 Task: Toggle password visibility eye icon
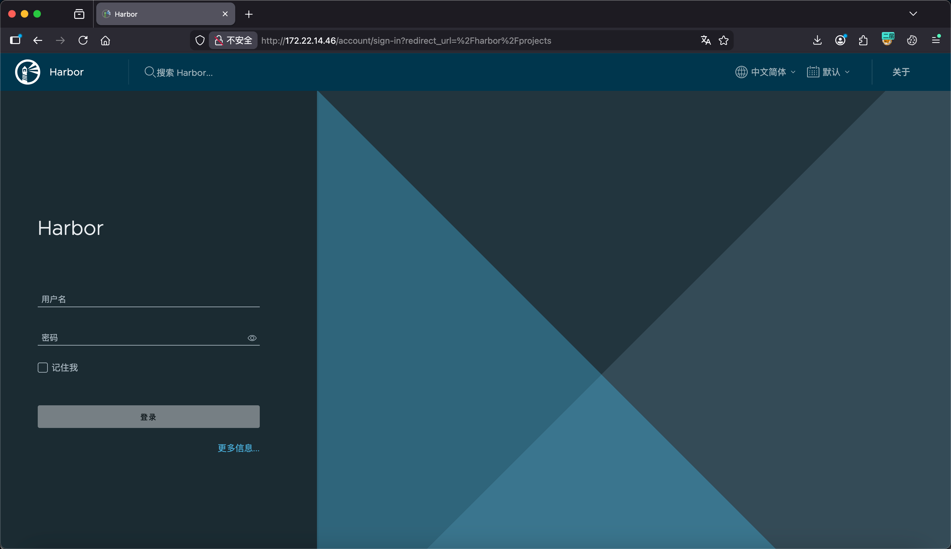click(x=252, y=338)
